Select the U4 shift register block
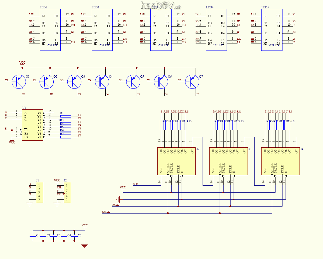The image size is (323, 259). 280,161
